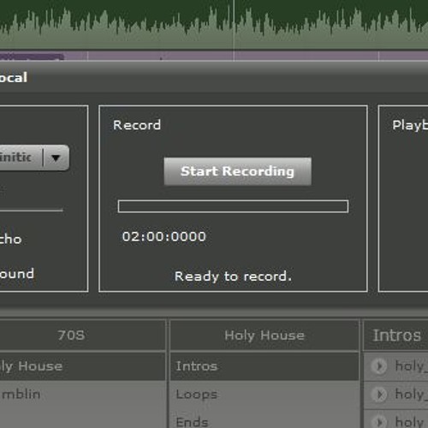Click the 02:00:0000 recording time display
Image resolution: width=428 pixels, height=428 pixels.
[x=164, y=236]
